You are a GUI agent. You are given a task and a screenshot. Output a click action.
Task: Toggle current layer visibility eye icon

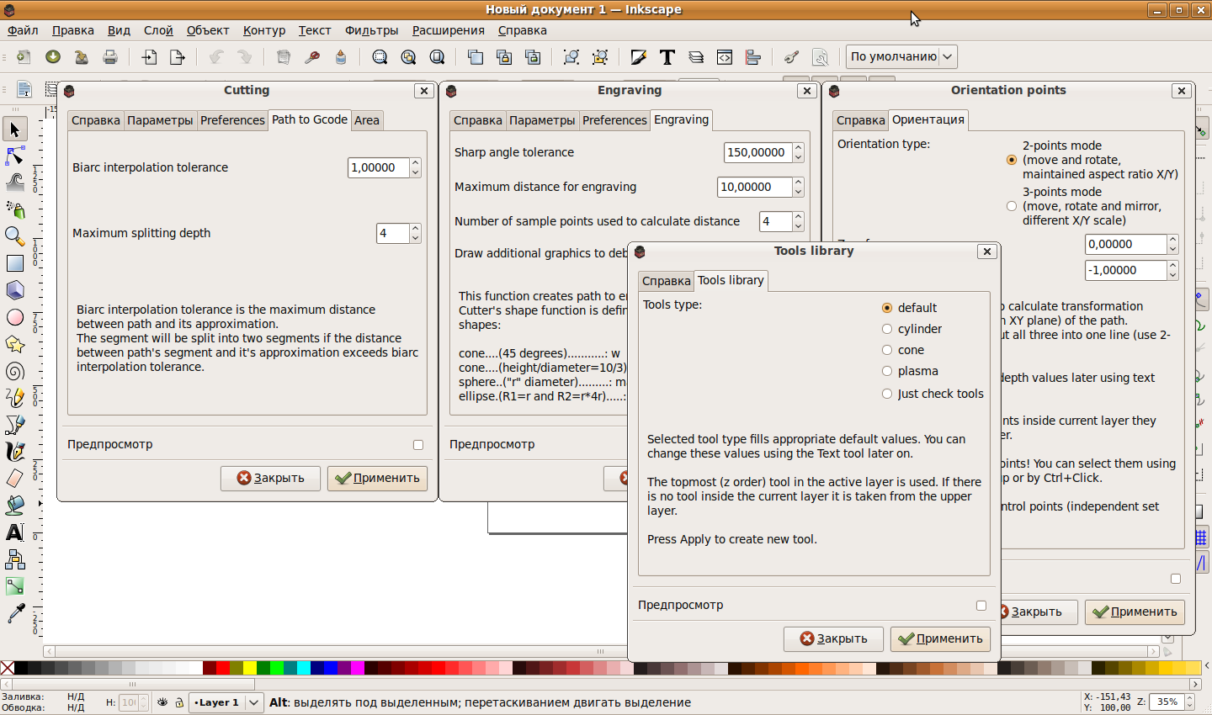[162, 702]
